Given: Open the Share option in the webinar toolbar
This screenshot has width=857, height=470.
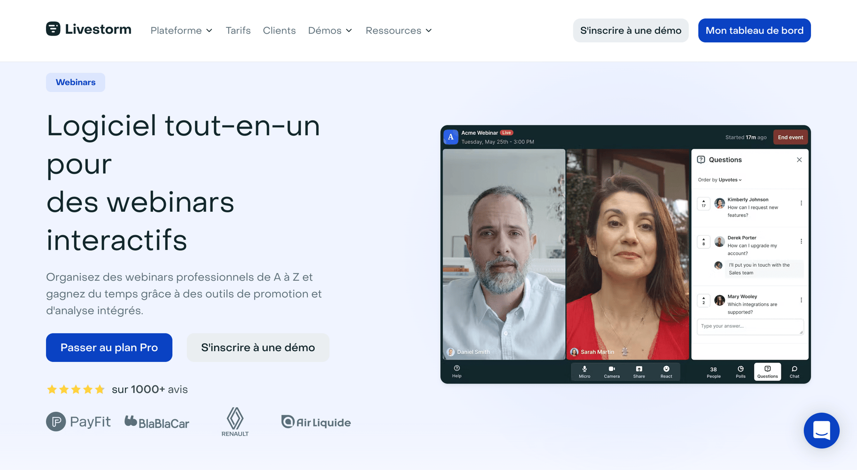Looking at the screenshot, I should 639,371.
